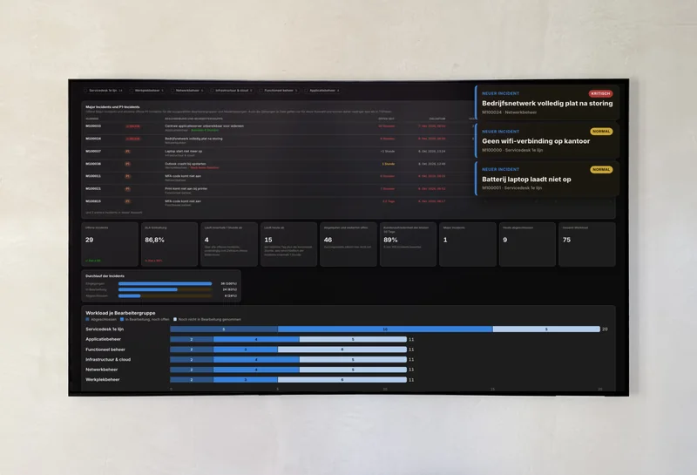Open the KPI card showing value 4

coord(229,244)
